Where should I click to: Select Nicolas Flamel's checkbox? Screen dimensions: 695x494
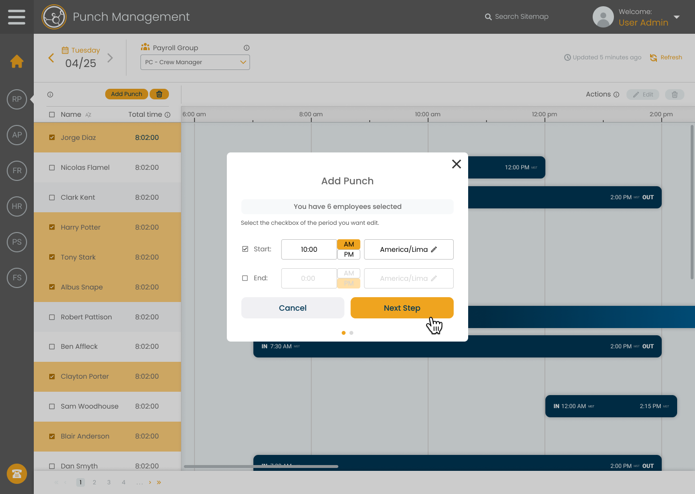click(x=52, y=167)
